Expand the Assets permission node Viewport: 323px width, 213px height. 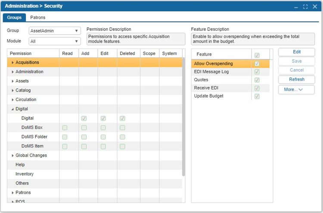[x=12, y=81]
